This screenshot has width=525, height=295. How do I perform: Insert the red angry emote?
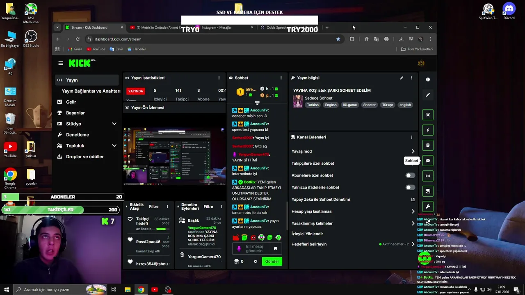(x=236, y=238)
